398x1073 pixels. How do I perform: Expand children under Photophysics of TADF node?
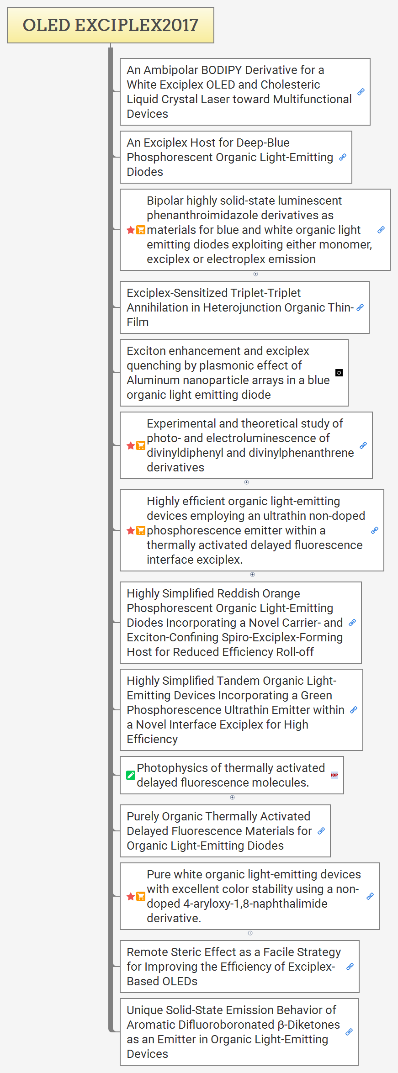pos(232,798)
